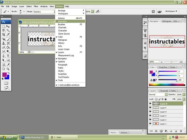Open Character panel icon in dock
This screenshot has width=187, height=140.
point(145,43)
